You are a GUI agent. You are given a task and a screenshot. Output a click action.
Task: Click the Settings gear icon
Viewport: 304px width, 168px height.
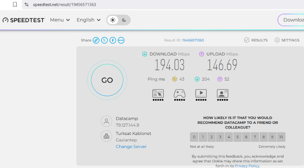(x=277, y=40)
